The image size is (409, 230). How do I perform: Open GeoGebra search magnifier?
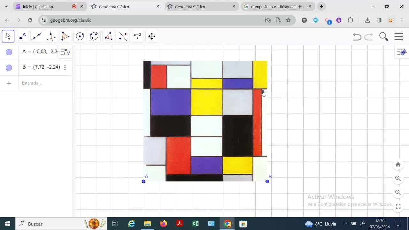384,36
